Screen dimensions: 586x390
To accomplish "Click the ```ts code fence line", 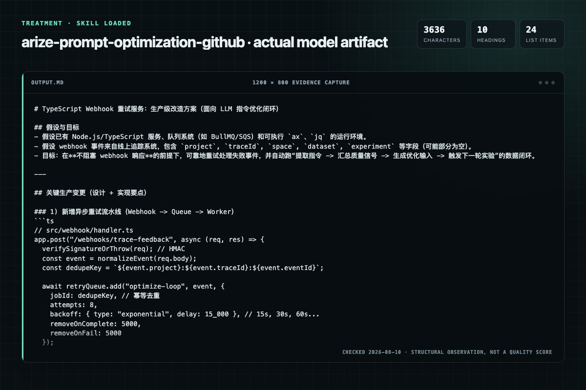I will (44, 221).
